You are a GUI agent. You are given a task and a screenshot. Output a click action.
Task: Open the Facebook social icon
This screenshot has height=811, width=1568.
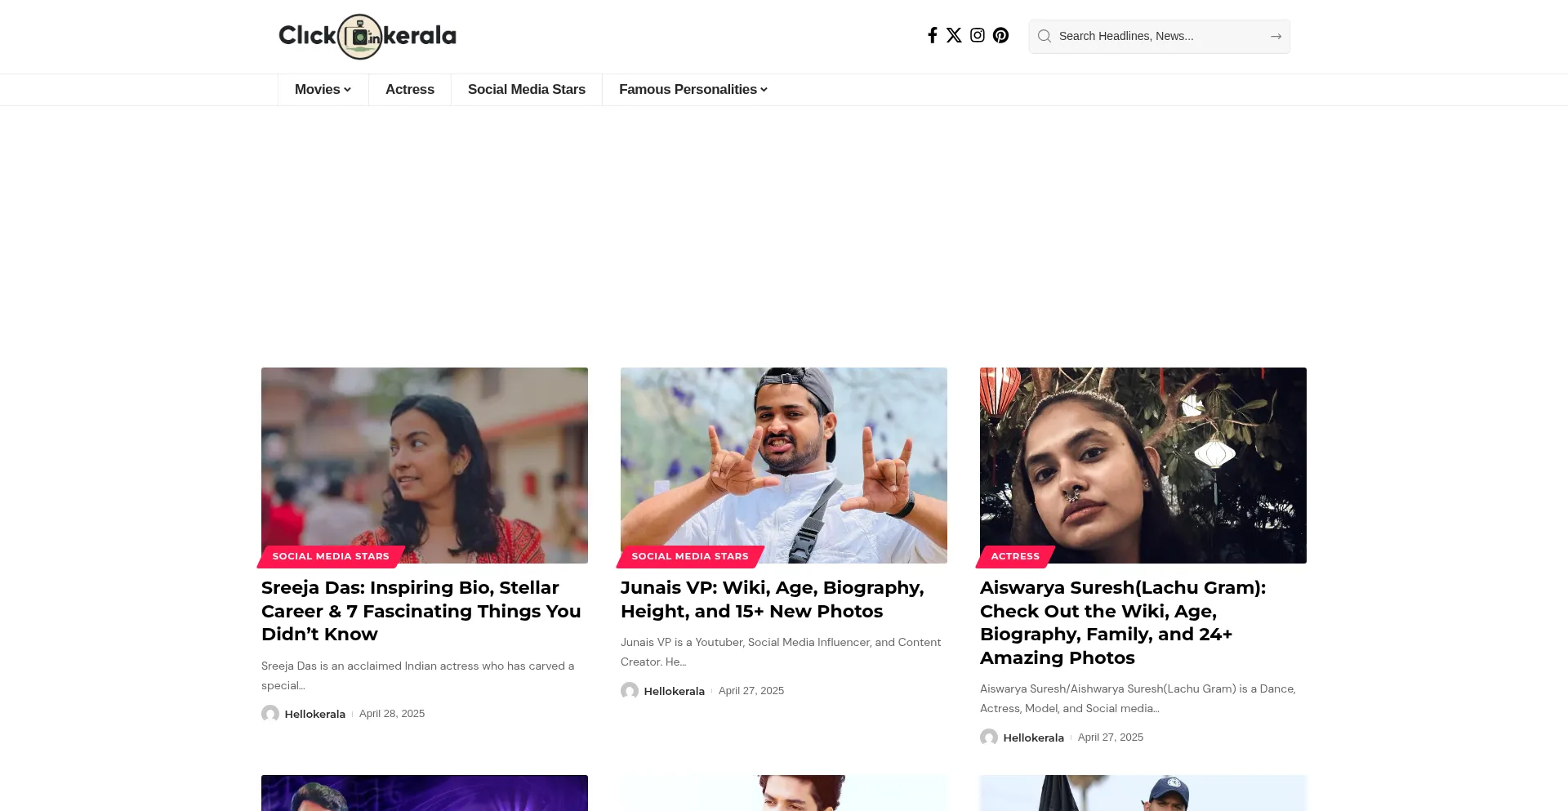[932, 35]
